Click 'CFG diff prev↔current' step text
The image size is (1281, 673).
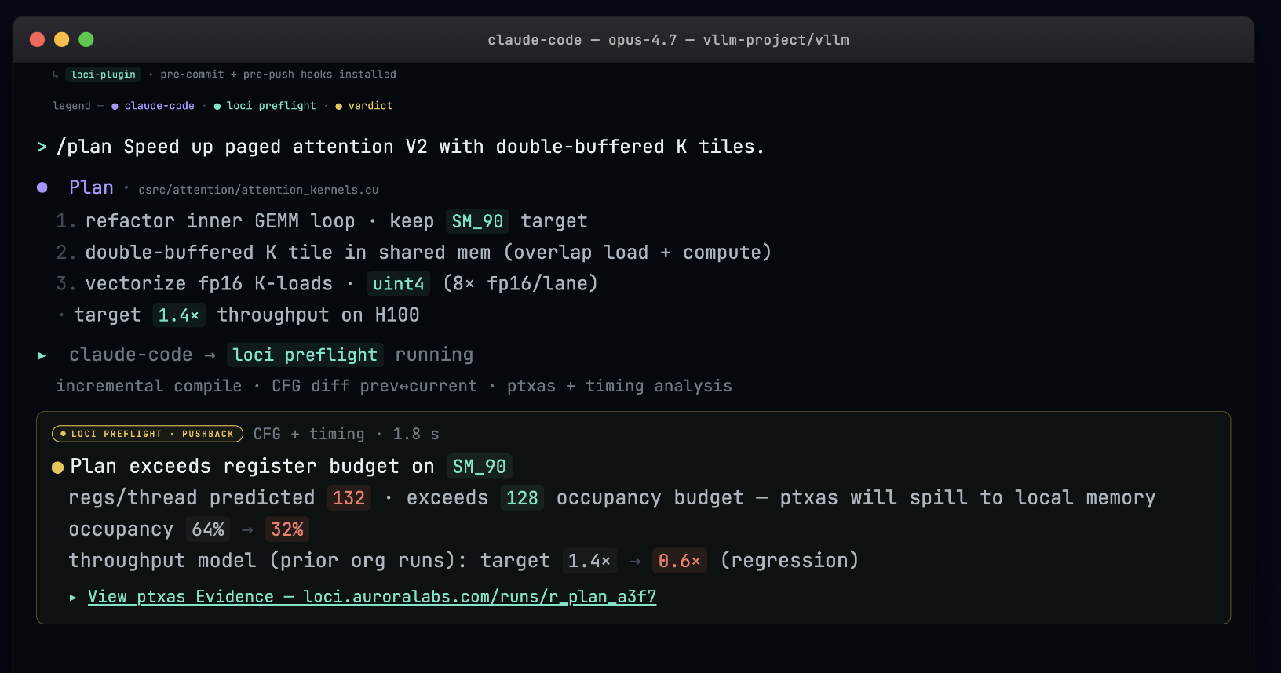click(x=374, y=386)
